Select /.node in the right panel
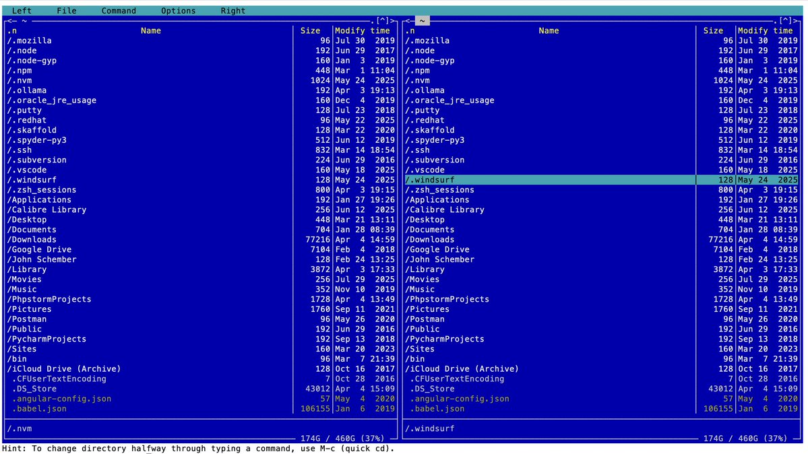The width and height of the screenshot is (808, 454). pyautogui.click(x=601, y=51)
